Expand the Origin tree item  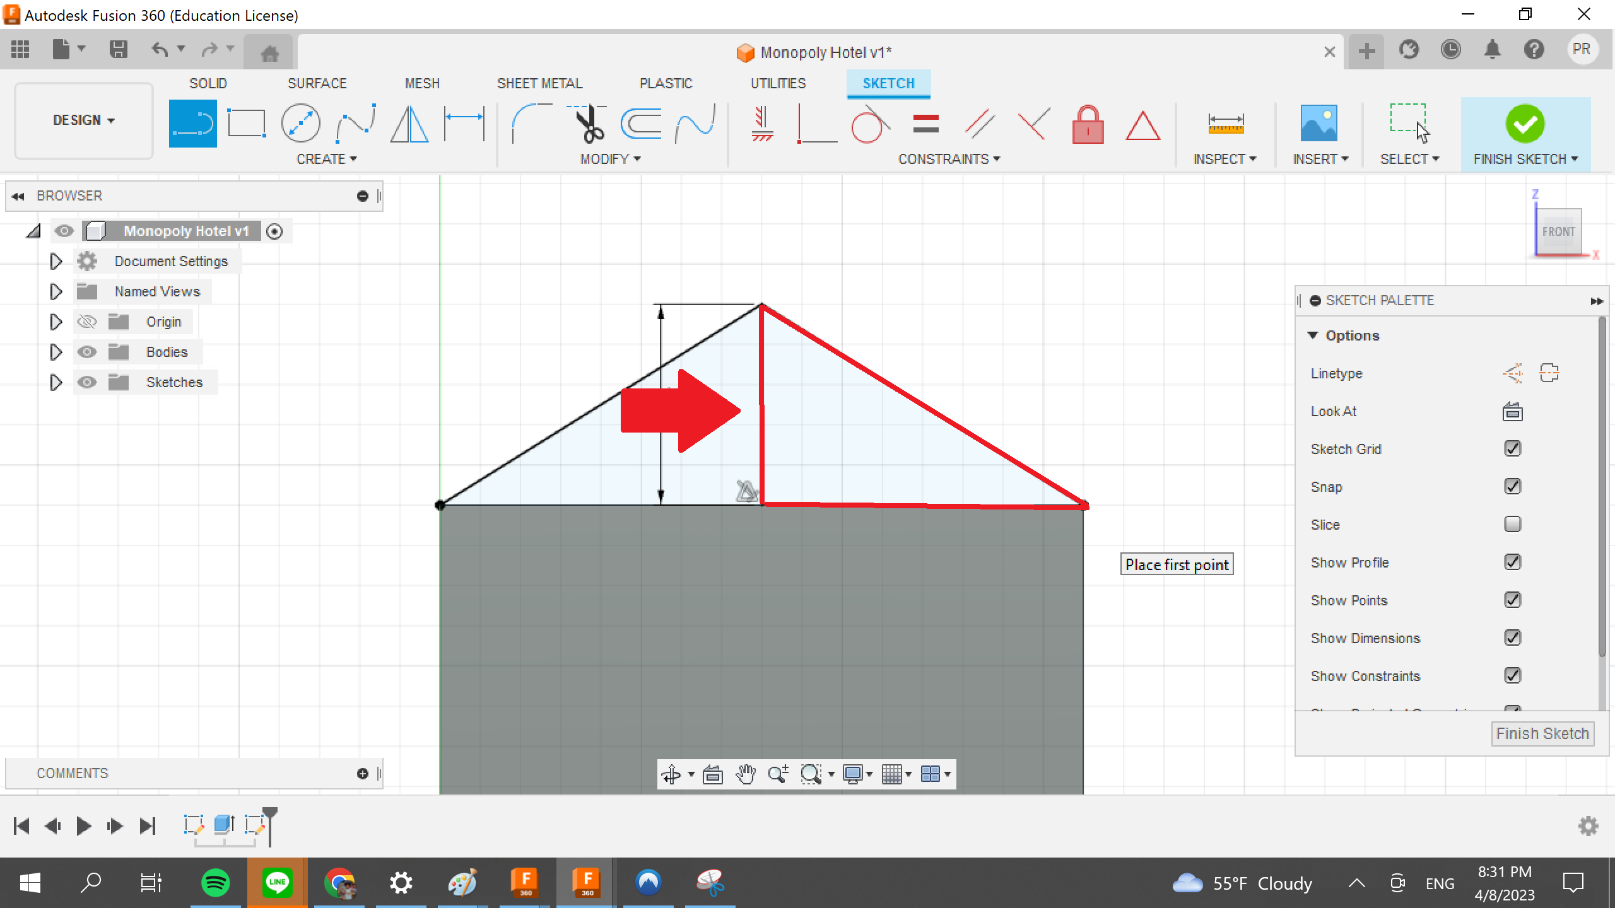(56, 322)
